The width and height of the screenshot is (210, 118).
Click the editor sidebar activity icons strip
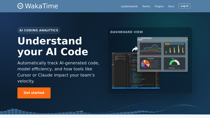113,71
